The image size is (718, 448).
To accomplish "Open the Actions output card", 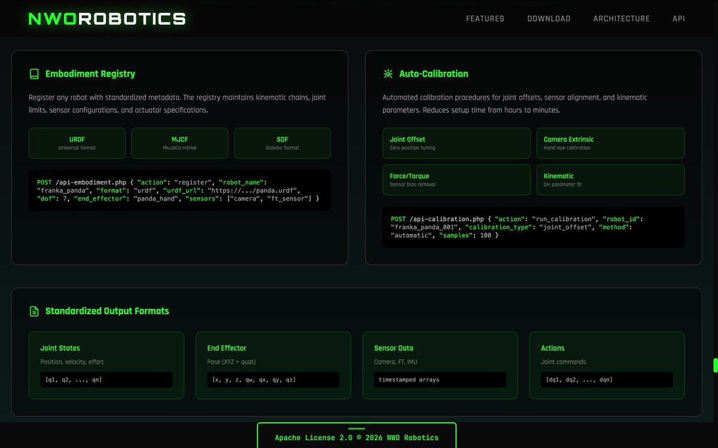I will pos(607,366).
